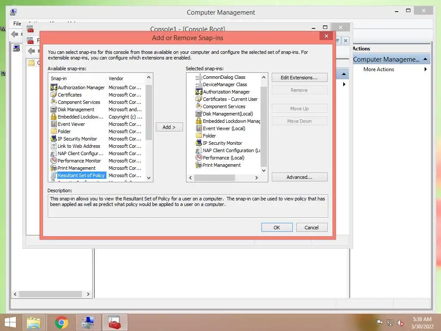Select NAP Client Configuration icon in Available list
Image resolution: width=441 pixels, height=331 pixels.
pos(54,153)
